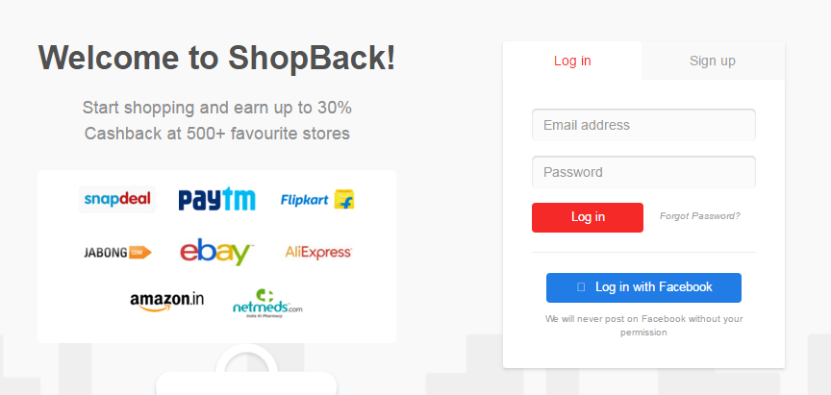Focus the Email address field
The width and height of the screenshot is (831, 395).
(x=643, y=125)
